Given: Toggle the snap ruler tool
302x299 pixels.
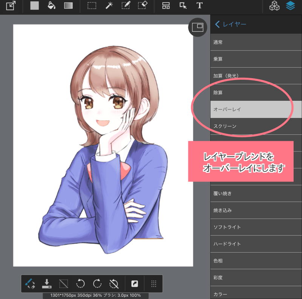Looking at the screenshot, I should click(x=63, y=284).
